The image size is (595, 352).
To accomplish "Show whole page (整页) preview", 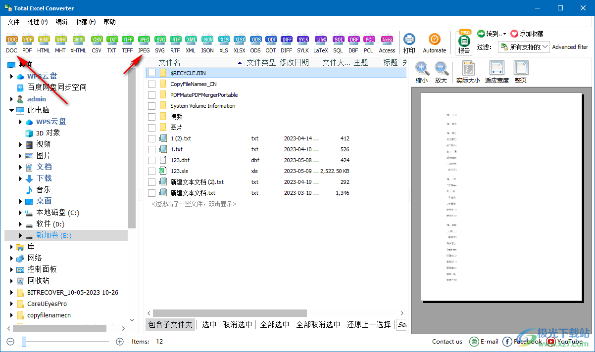I will click(x=521, y=72).
